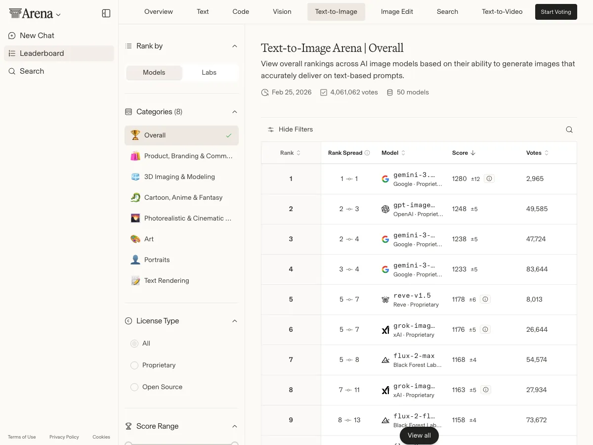Open the Text-to-Video tab

tap(502, 11)
